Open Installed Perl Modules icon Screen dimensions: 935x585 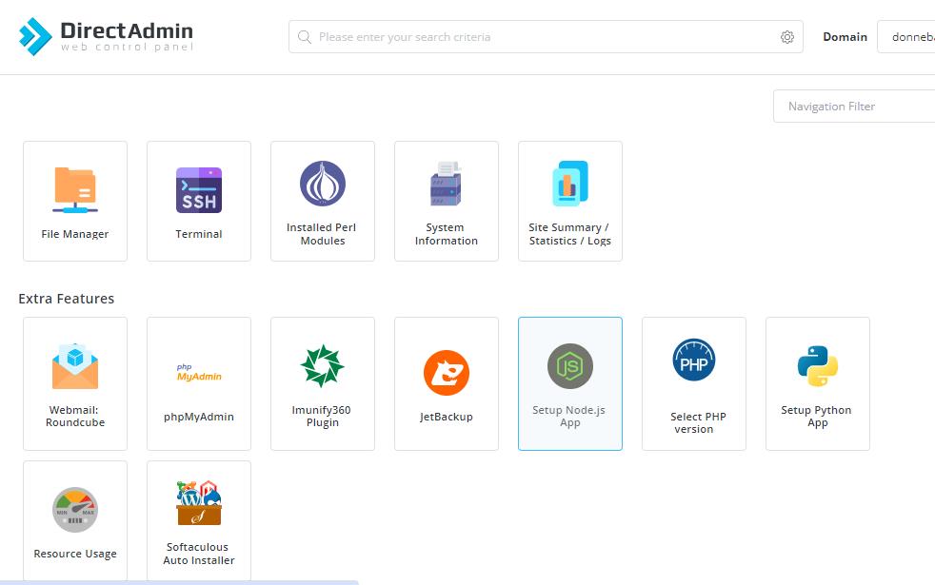[x=323, y=184]
